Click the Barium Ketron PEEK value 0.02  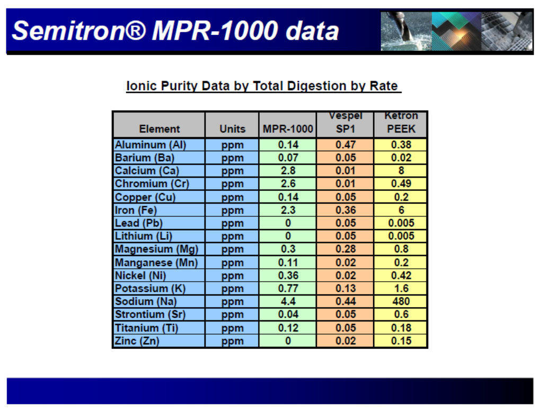[x=401, y=158]
